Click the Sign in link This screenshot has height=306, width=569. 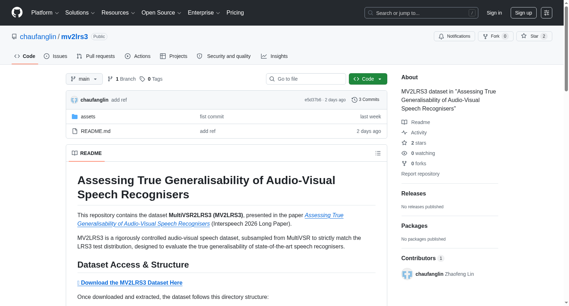pos(494,13)
